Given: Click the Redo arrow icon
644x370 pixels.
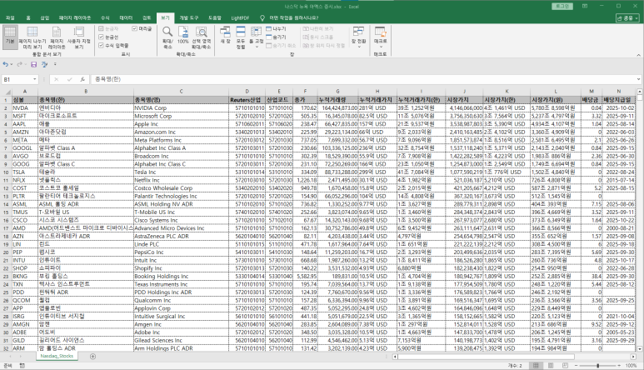Looking at the screenshot, I should pos(19,64).
